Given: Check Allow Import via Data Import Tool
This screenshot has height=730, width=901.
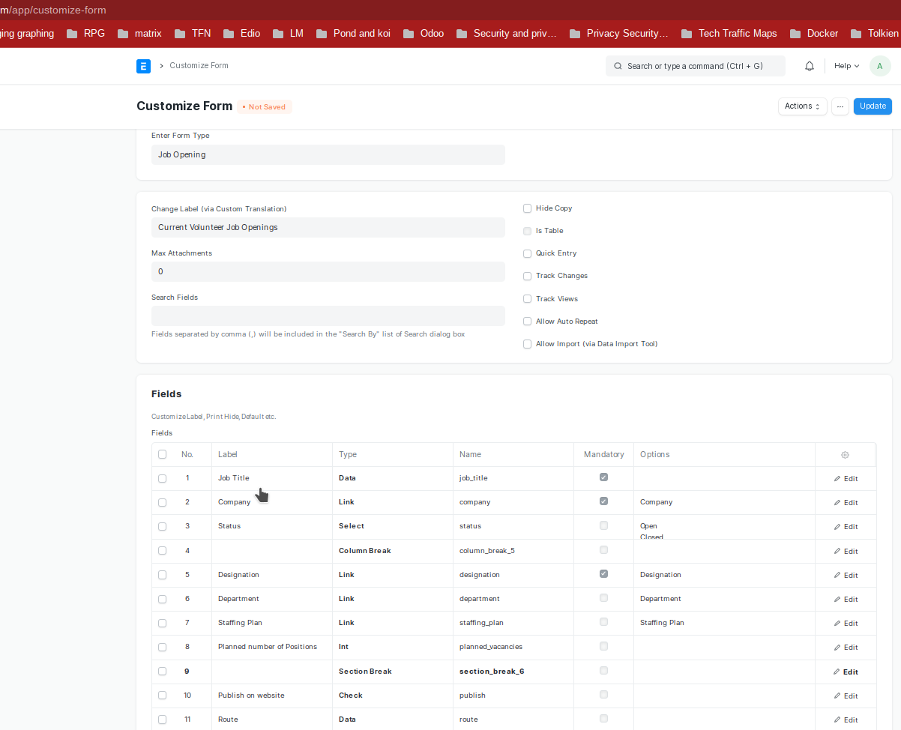Looking at the screenshot, I should click(528, 344).
